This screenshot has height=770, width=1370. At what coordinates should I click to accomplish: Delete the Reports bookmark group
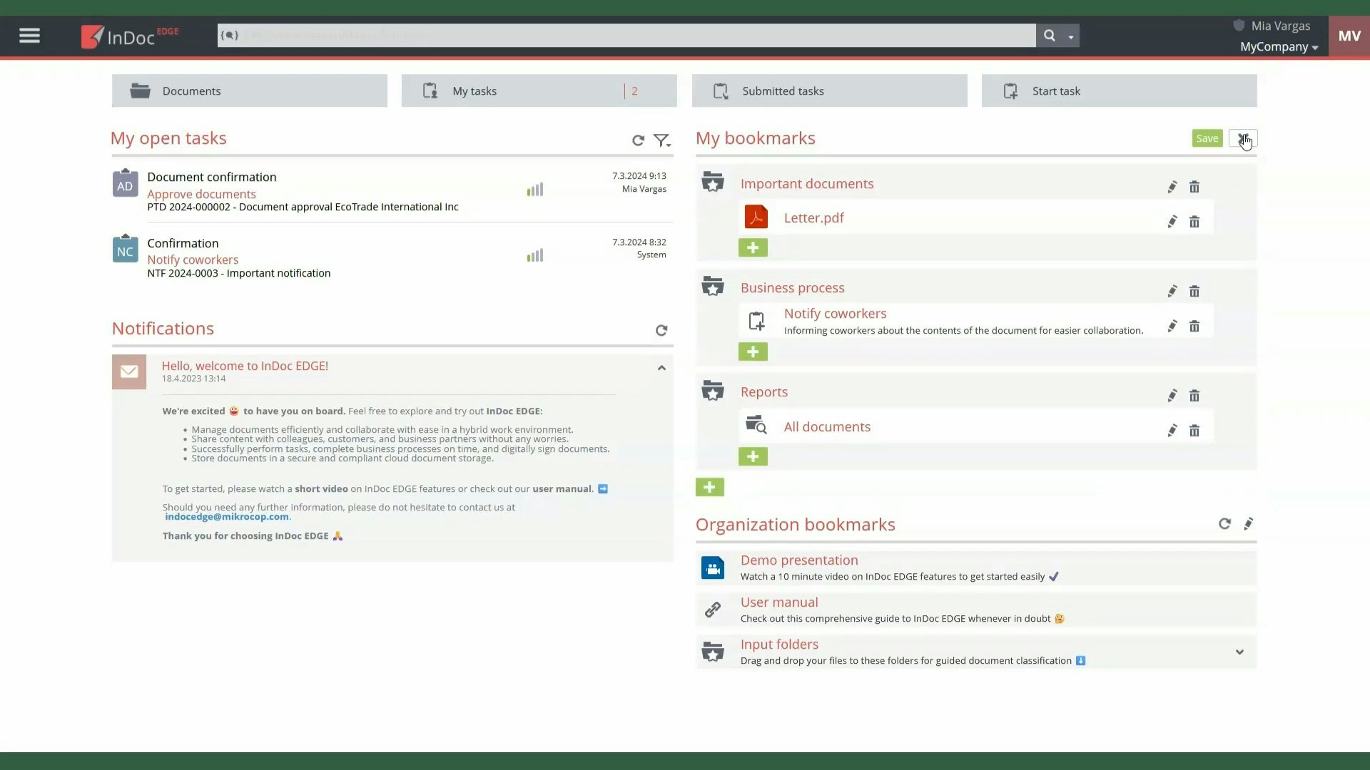(x=1194, y=396)
